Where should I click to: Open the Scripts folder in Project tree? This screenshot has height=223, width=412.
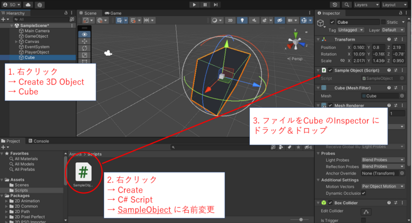pos(21,190)
